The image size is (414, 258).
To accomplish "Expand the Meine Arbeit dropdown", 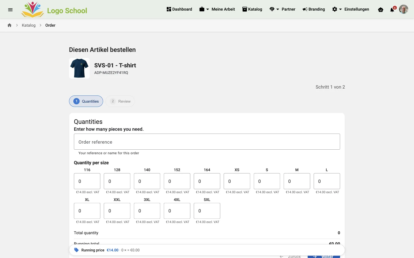I will click(217, 9).
